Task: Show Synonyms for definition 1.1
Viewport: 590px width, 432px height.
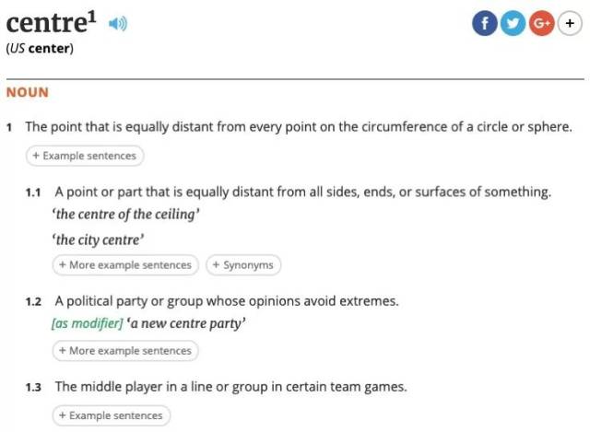Action: (x=243, y=264)
